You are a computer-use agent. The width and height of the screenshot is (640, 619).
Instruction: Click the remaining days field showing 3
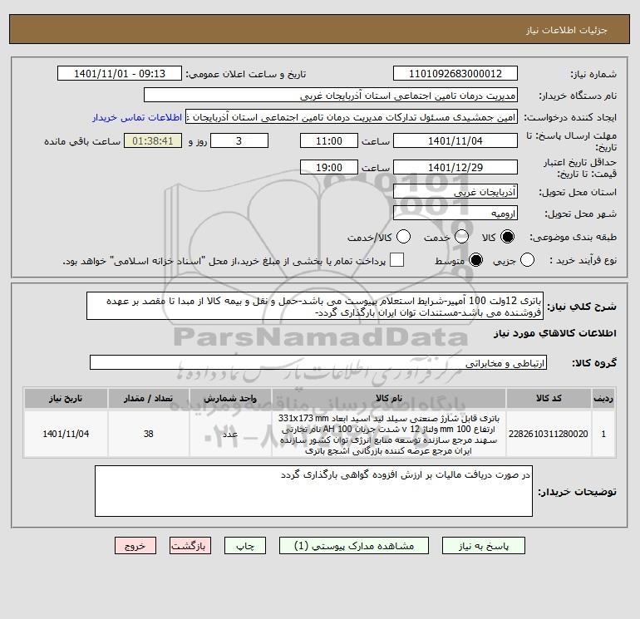[239, 140]
